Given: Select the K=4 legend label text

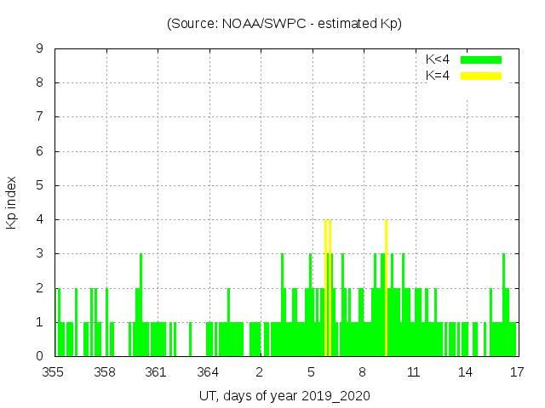Looking at the screenshot, I should pyautogui.click(x=438, y=76).
